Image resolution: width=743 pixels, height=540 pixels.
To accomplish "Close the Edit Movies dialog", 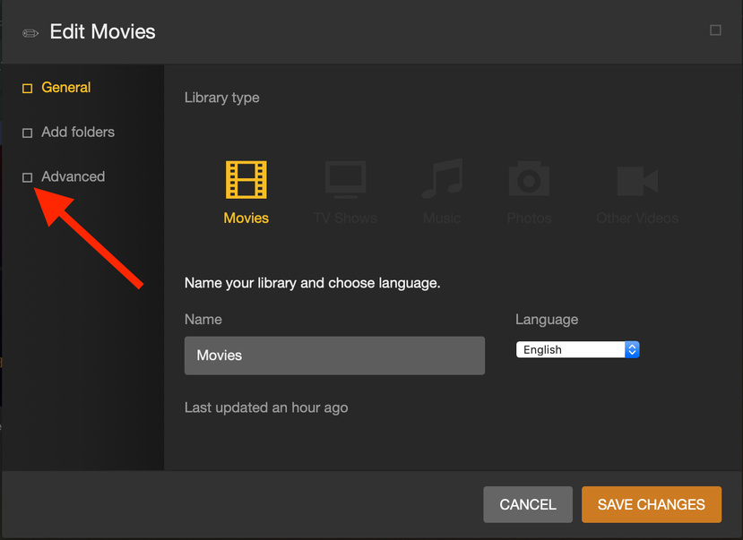I will [x=715, y=30].
